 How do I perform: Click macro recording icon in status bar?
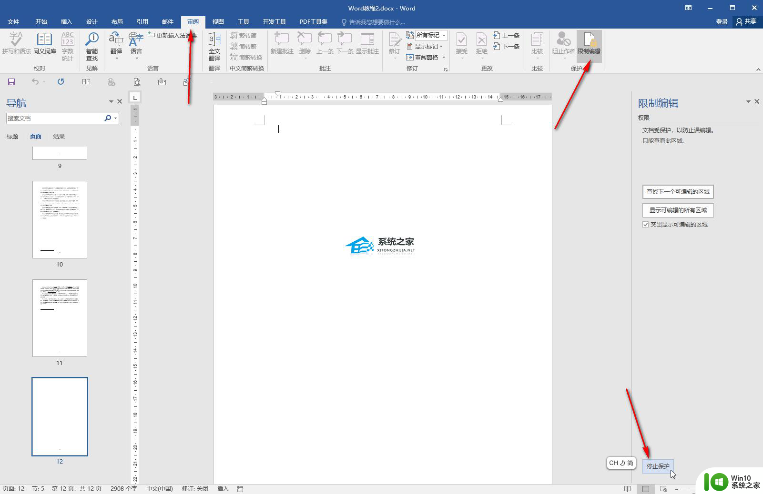tap(240, 489)
